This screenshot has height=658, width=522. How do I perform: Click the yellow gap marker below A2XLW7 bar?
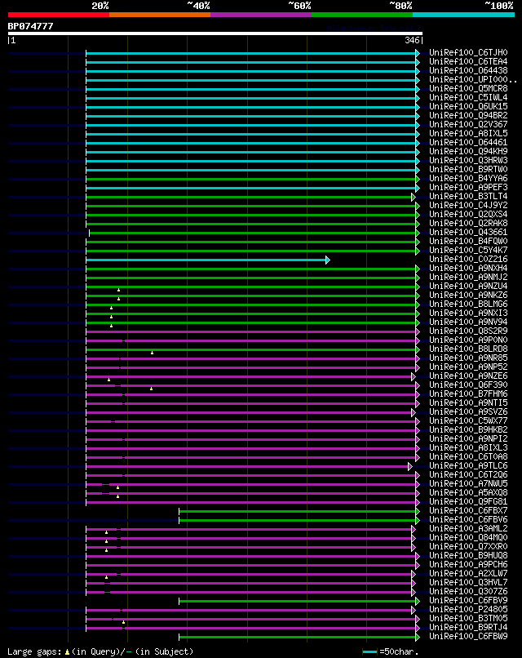pos(107,577)
